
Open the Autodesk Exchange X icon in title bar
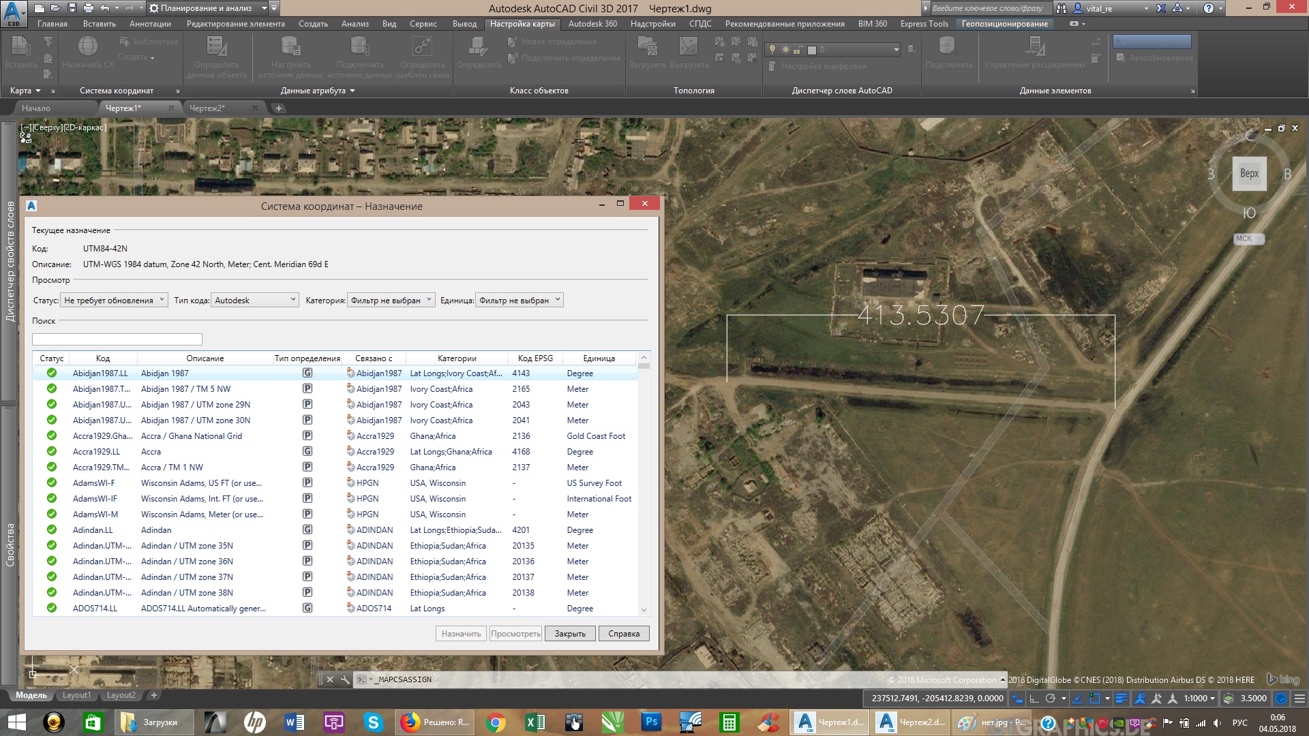point(1161,8)
